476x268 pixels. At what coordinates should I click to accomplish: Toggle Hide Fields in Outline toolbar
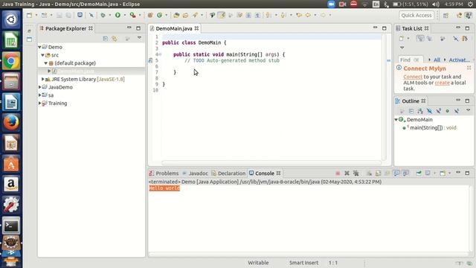tap(429, 111)
